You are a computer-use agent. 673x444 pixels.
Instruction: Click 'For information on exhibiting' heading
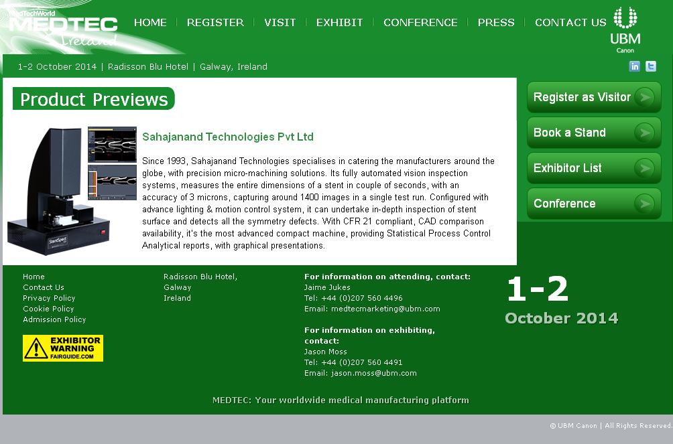[369, 336]
